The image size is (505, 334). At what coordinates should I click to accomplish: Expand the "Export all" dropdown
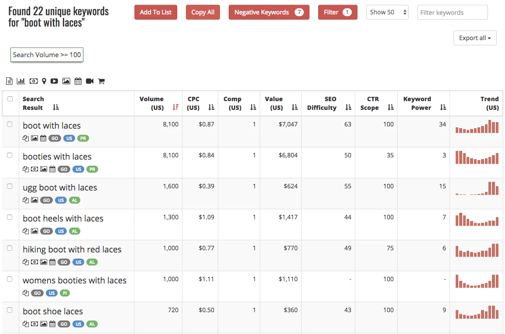[x=475, y=38]
